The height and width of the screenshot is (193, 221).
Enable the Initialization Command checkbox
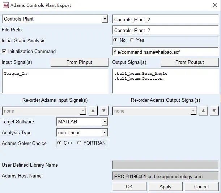(x=4, y=51)
